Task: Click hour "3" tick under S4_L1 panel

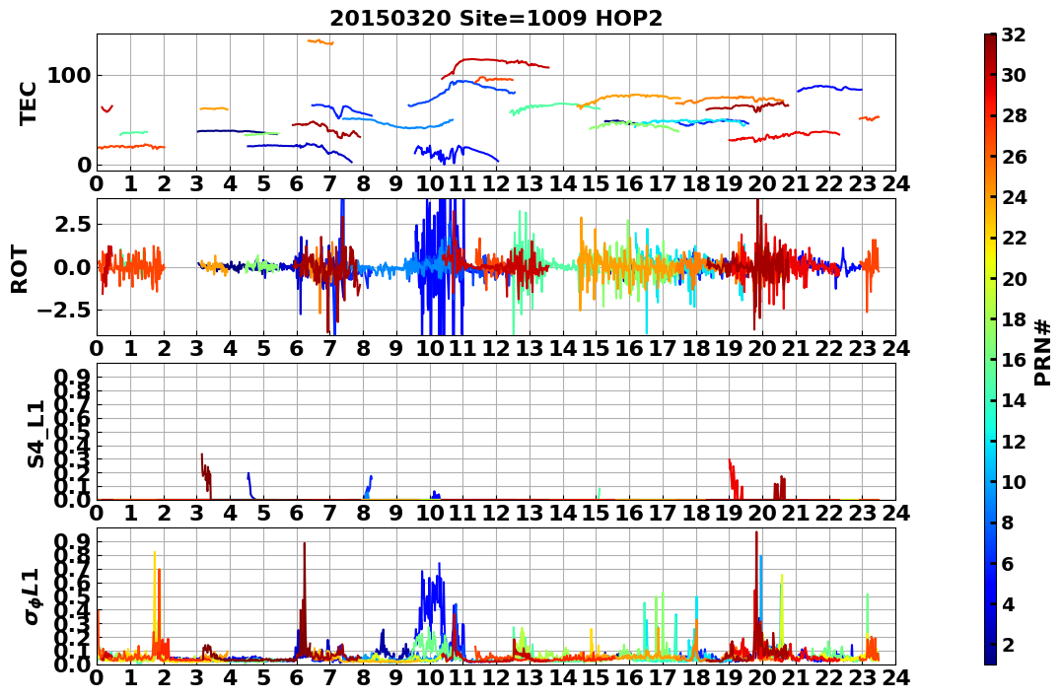Action: click(x=196, y=513)
